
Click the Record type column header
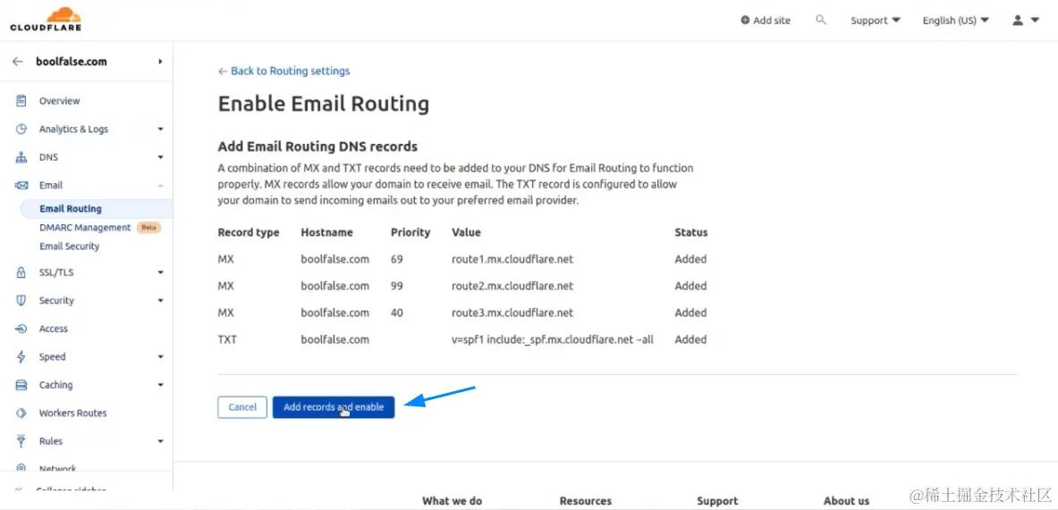[x=249, y=232]
